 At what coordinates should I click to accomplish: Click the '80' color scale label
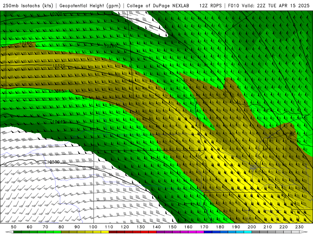61,227
